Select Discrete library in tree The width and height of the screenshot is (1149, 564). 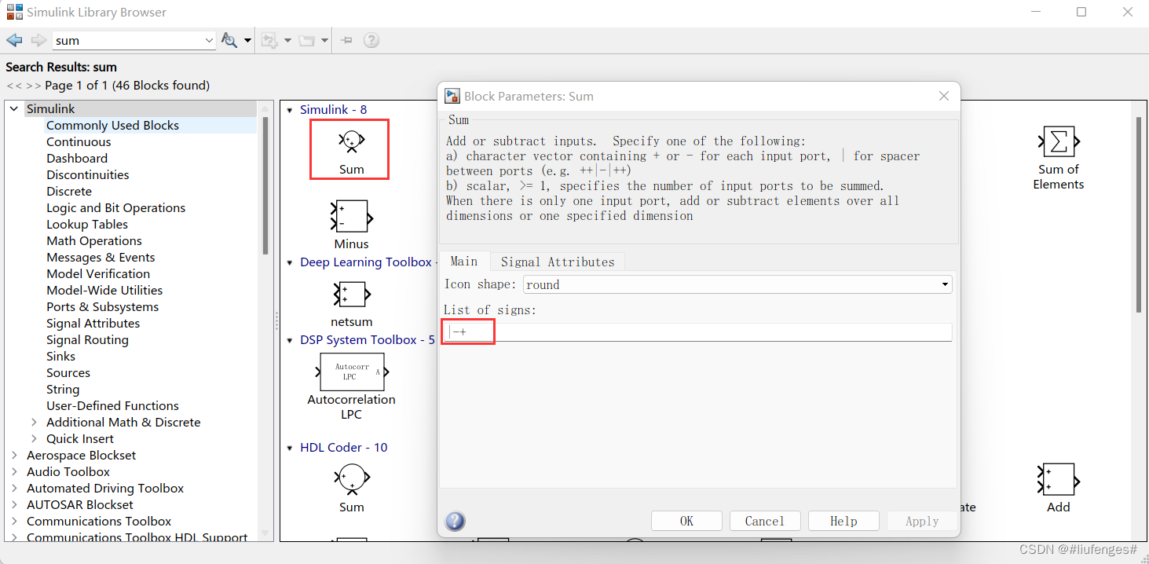click(x=69, y=192)
